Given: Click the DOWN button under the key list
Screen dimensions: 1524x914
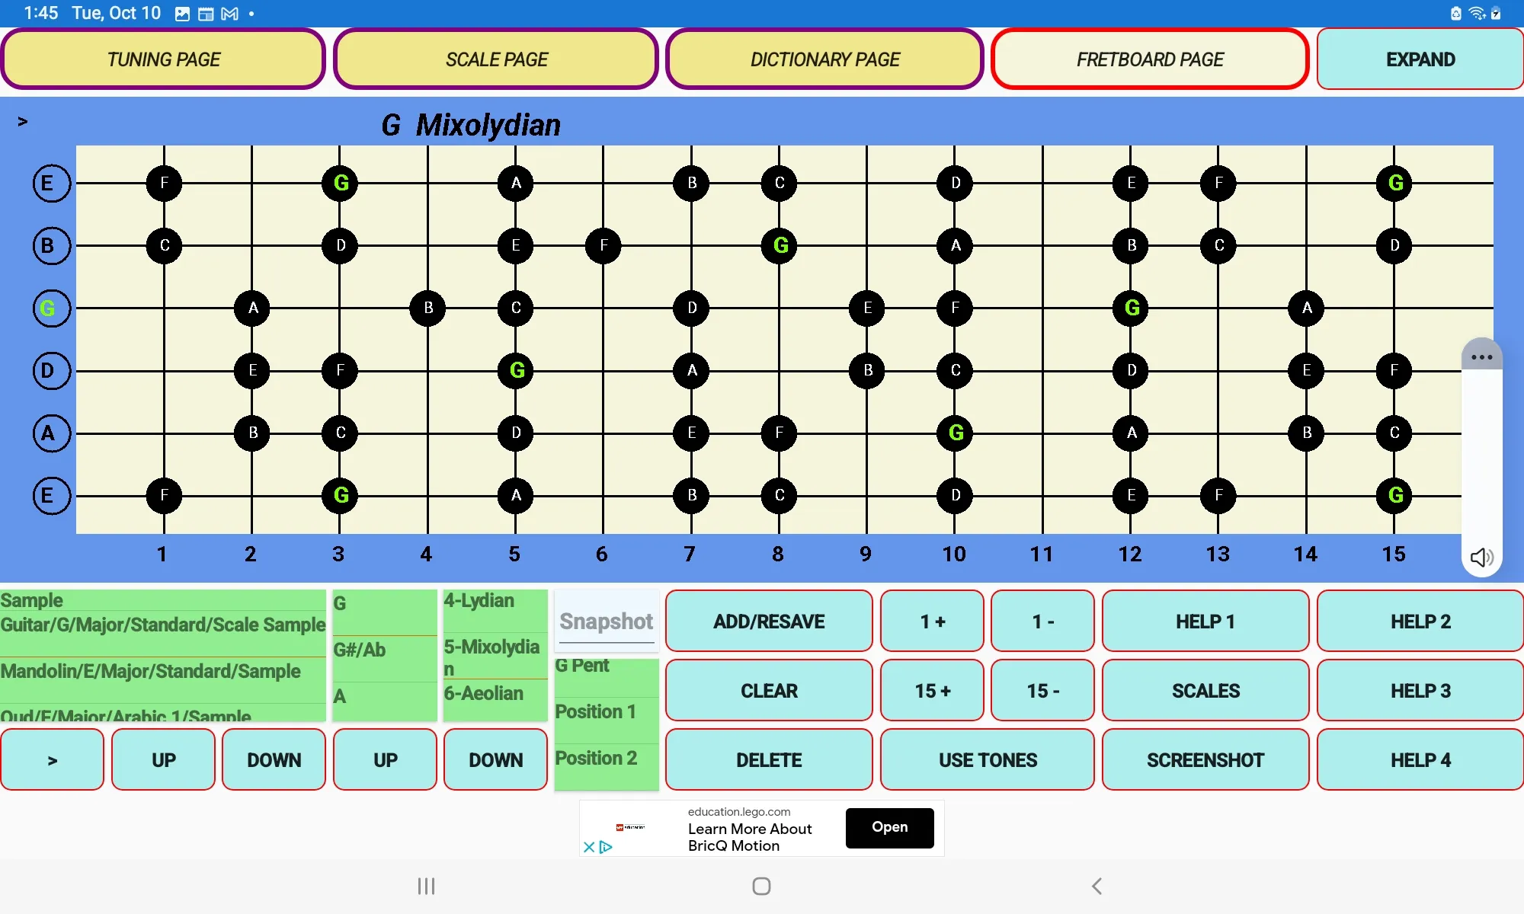Looking at the screenshot, I should (495, 760).
